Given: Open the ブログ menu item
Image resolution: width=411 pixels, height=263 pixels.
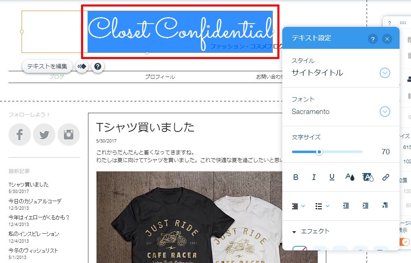Looking at the screenshot, I should [x=57, y=77].
